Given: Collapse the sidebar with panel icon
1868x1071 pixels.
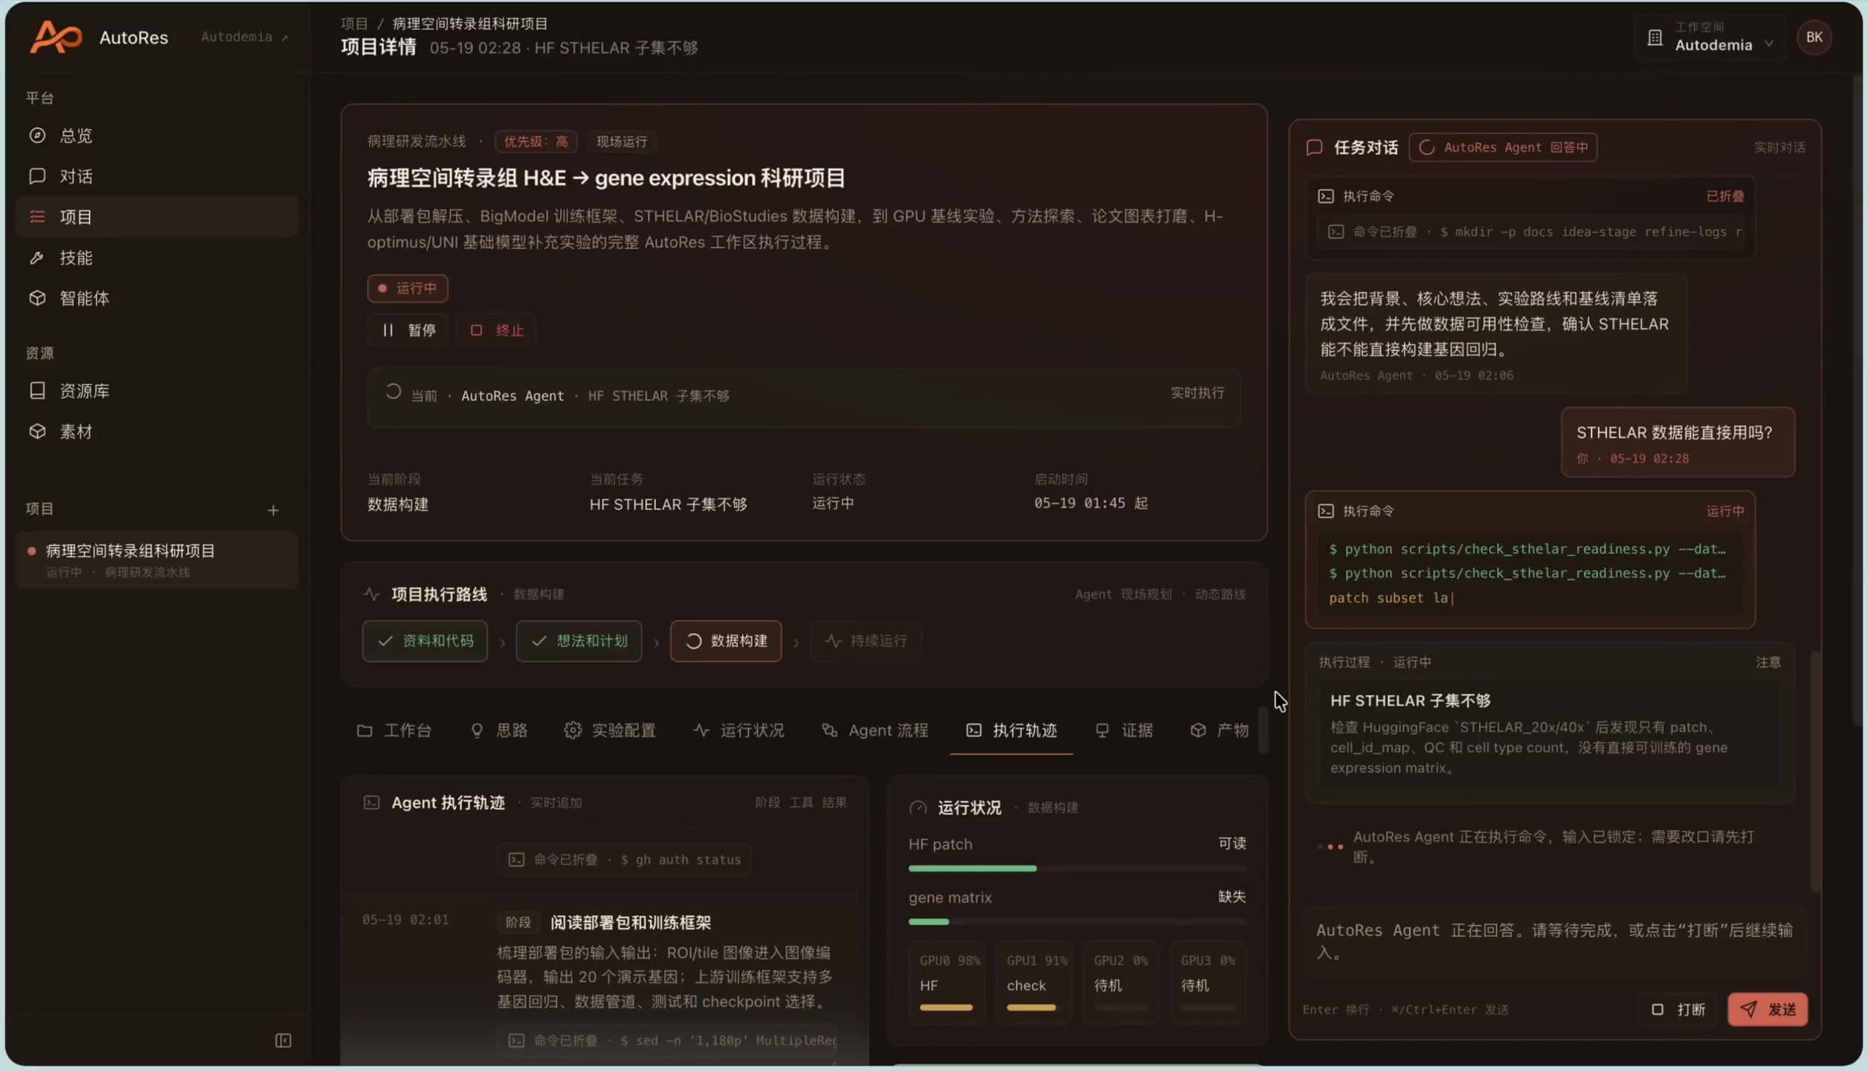Looking at the screenshot, I should pyautogui.click(x=283, y=1040).
